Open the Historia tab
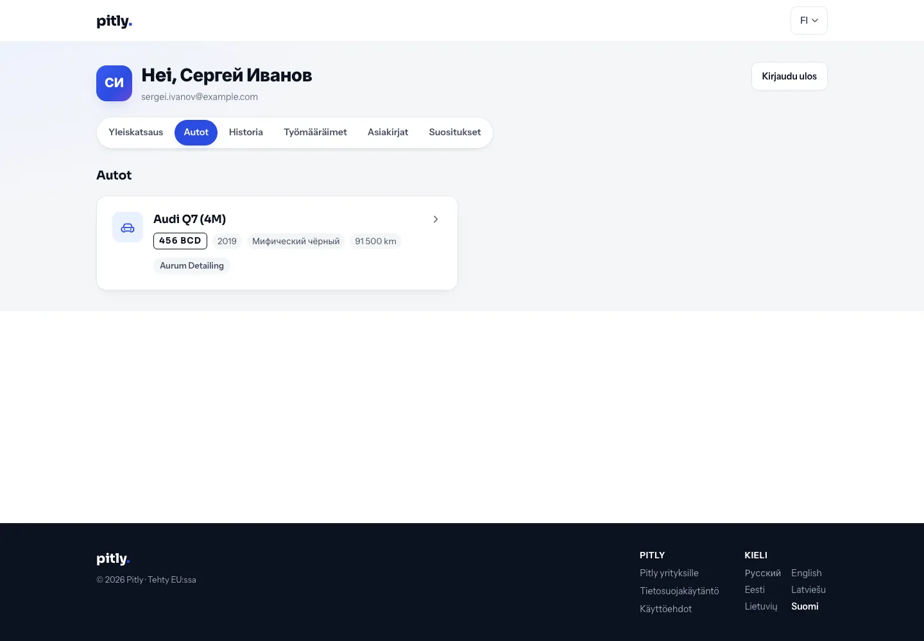Image resolution: width=924 pixels, height=641 pixels. point(246,133)
